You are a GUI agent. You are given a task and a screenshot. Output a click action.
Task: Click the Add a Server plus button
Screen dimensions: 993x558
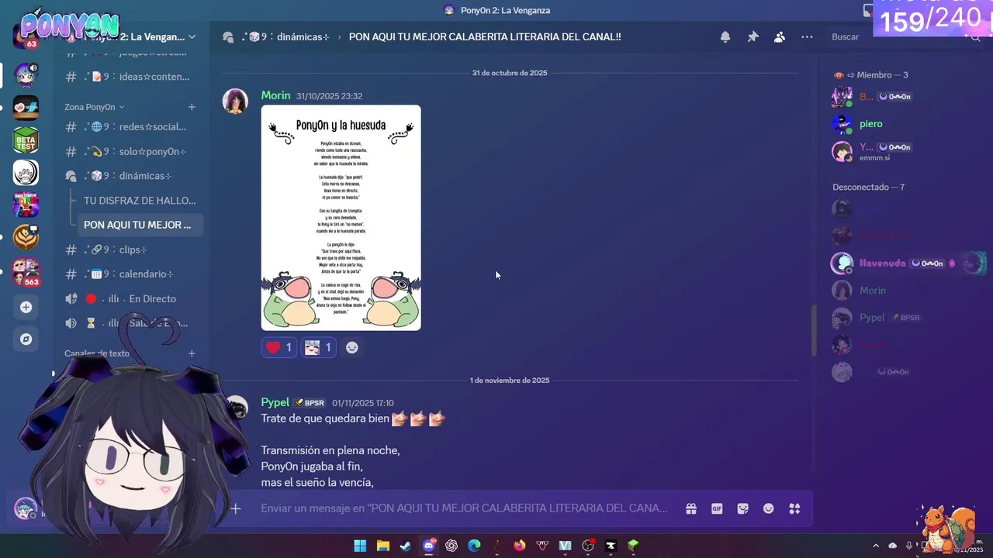(26, 307)
